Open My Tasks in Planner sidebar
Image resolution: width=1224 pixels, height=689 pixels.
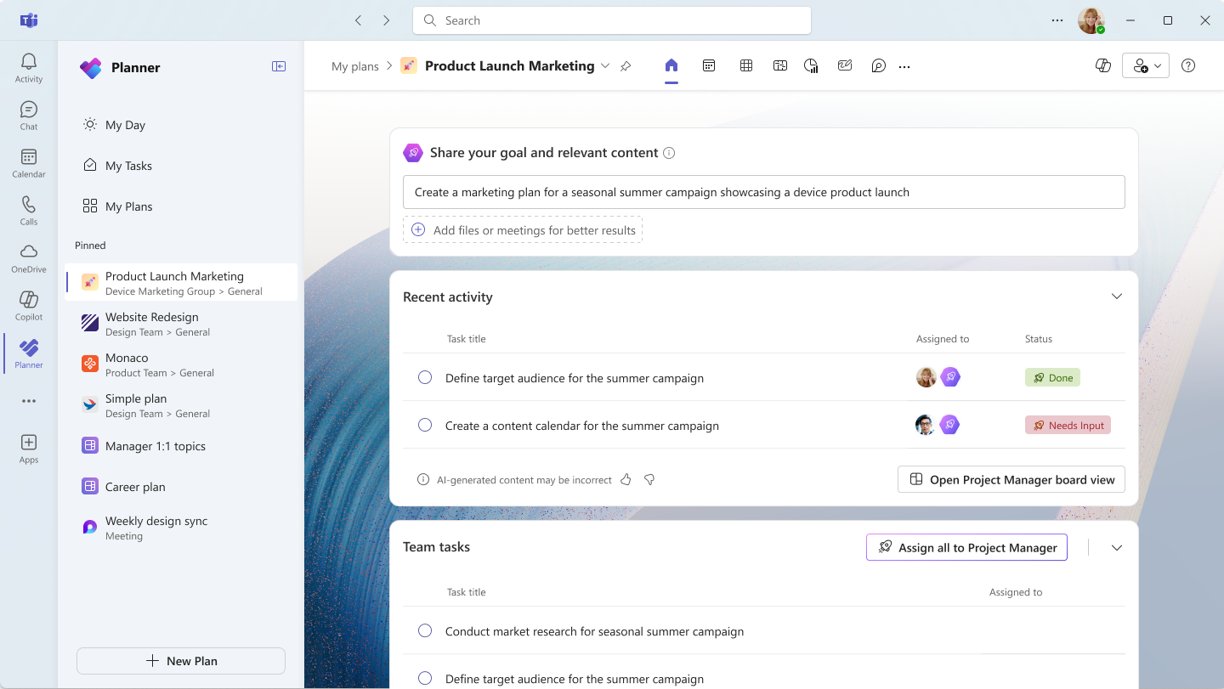[128, 166]
